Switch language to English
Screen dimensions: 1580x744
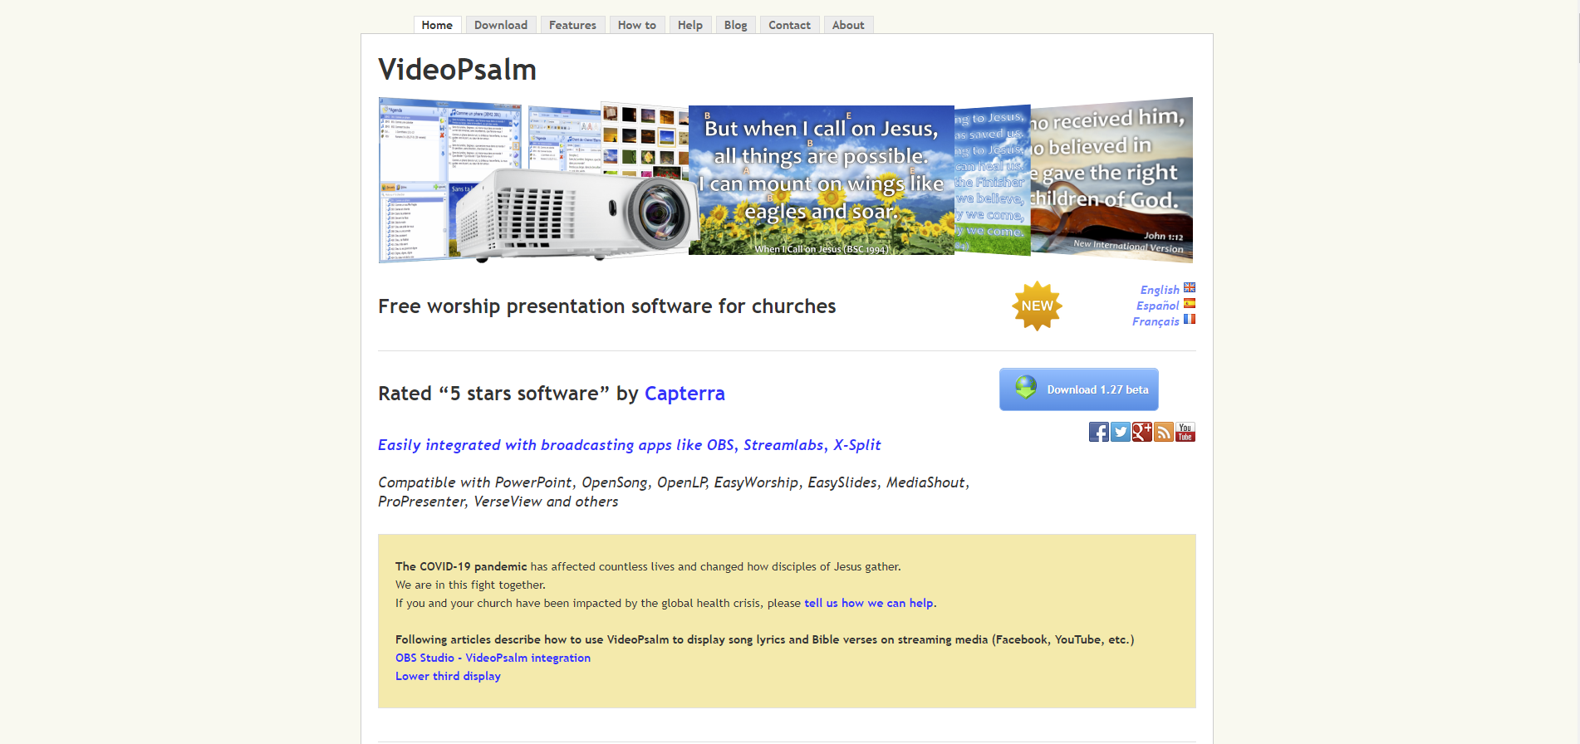pyautogui.click(x=1160, y=290)
